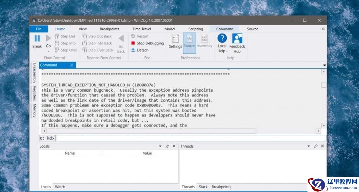
Task: Click Step Into Back button
Action: point(97,43)
